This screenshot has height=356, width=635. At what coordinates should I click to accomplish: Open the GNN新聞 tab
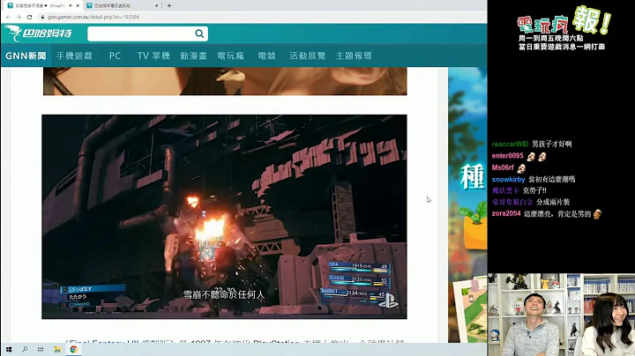click(26, 56)
